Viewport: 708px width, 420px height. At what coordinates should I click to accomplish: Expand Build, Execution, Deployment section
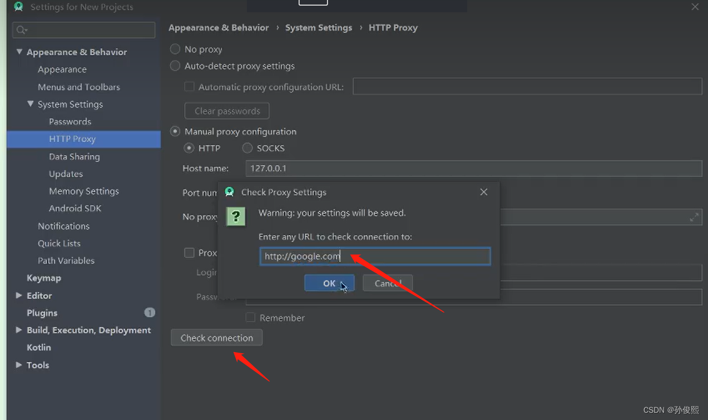point(19,330)
